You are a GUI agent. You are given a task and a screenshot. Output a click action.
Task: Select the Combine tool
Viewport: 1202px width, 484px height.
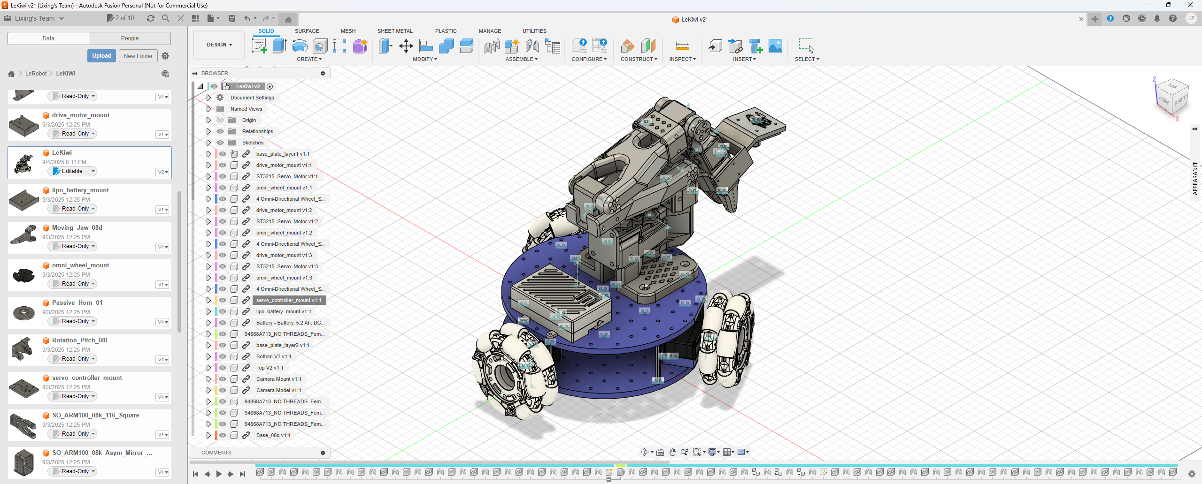(446, 46)
